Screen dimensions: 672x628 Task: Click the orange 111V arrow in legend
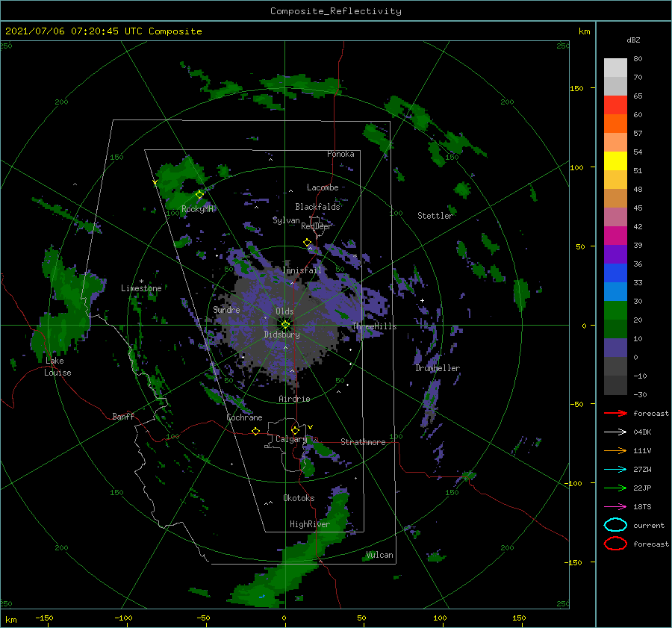[x=615, y=450]
